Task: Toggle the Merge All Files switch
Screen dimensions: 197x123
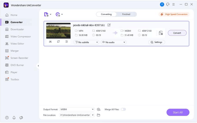Action: [123, 109]
